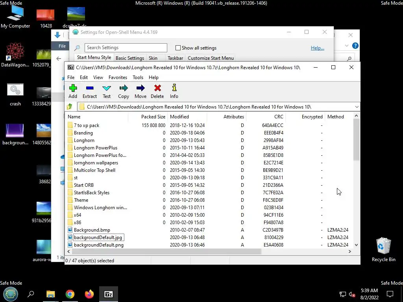403x302 pixels.
Task: Switch to the Skin tab
Action: pyautogui.click(x=153, y=58)
